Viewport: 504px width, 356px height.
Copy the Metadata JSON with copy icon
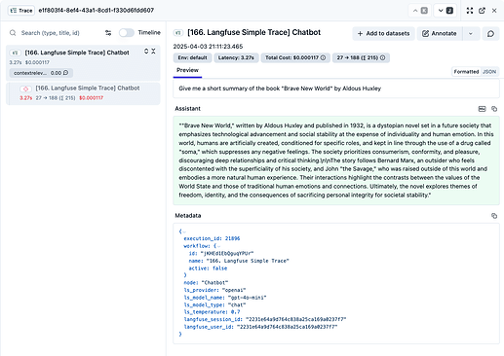point(494,216)
